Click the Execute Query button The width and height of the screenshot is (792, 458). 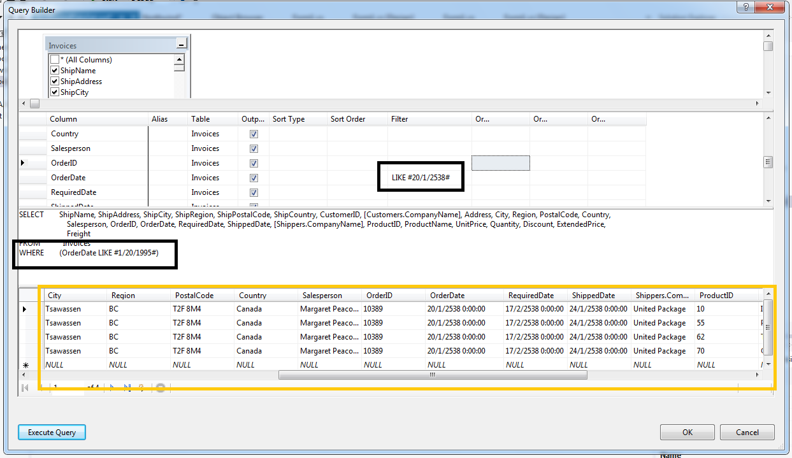52,433
